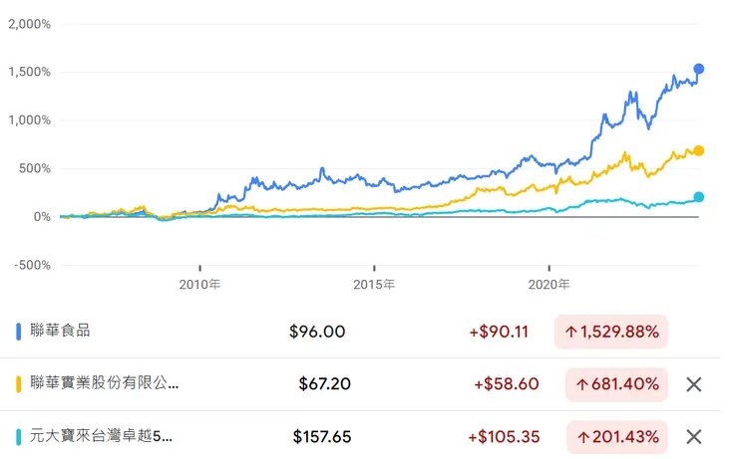Select the 2010年 label on the time axis
The height and width of the screenshot is (459, 738).
pos(201,284)
